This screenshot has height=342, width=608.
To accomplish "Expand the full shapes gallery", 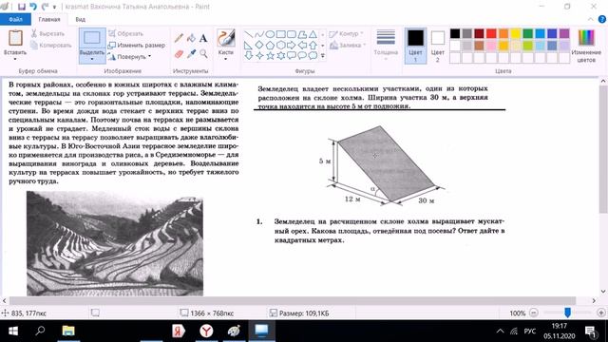I will pyautogui.click(x=323, y=56).
